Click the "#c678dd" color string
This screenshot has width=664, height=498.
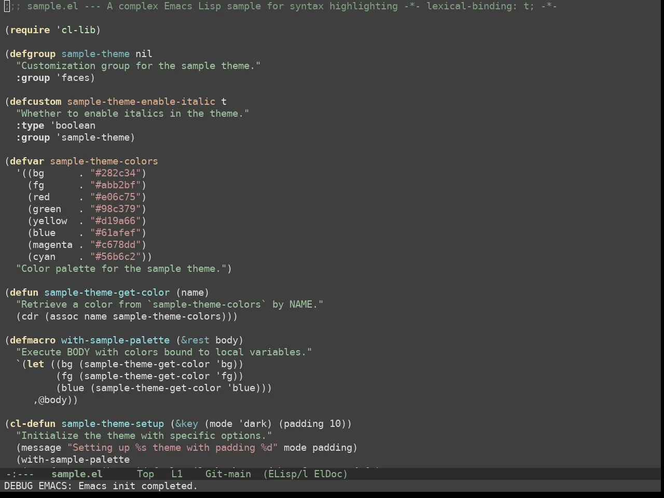click(x=115, y=245)
